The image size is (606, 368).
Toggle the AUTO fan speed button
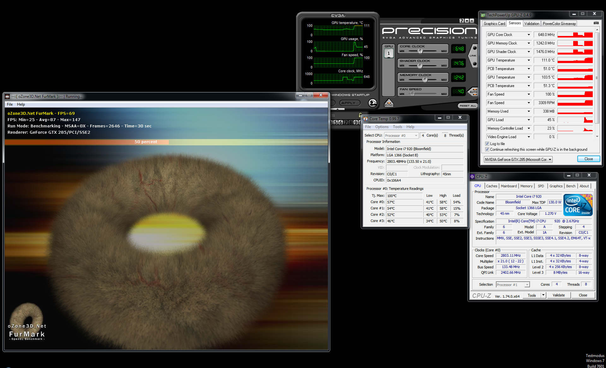473,91
